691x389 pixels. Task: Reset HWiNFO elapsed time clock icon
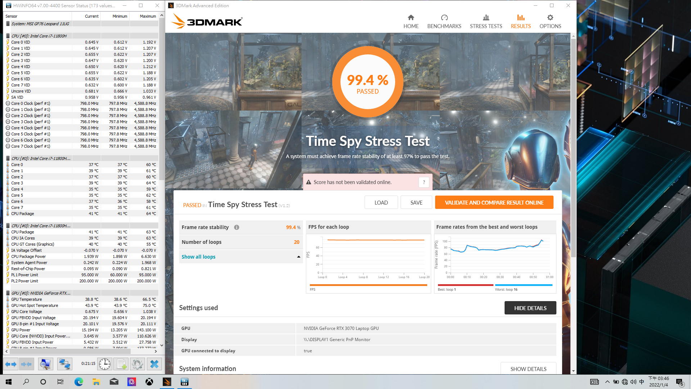(105, 364)
